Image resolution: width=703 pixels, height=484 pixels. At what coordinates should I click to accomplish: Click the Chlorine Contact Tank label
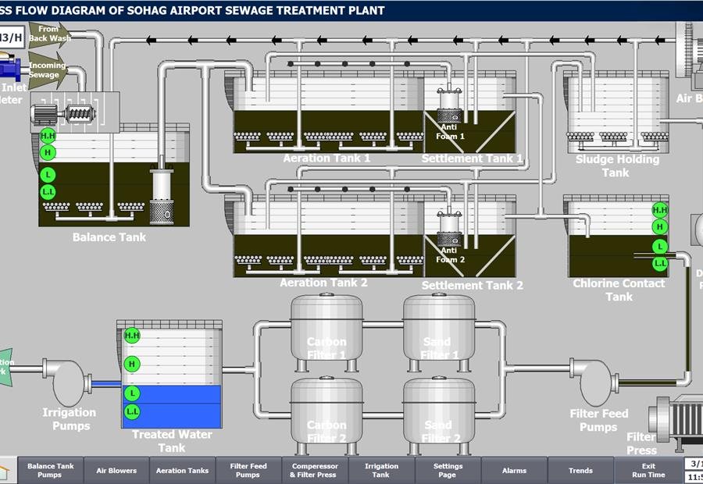pyautogui.click(x=619, y=290)
